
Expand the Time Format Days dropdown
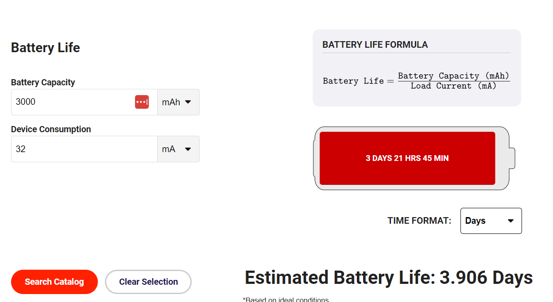pyautogui.click(x=491, y=221)
